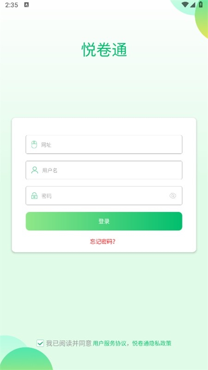Focus the 网址 input field
This screenshot has height=370, width=208.
pos(104,145)
